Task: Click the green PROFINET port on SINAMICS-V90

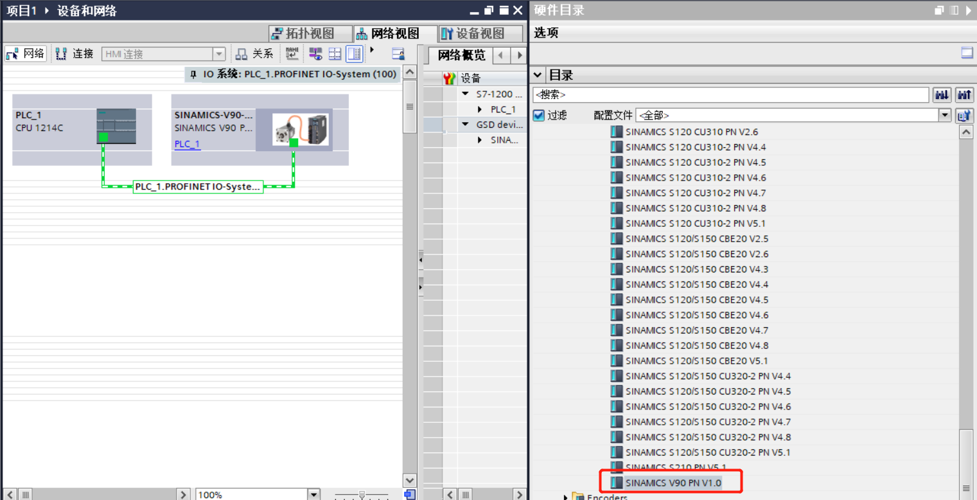Action: pyautogui.click(x=294, y=143)
